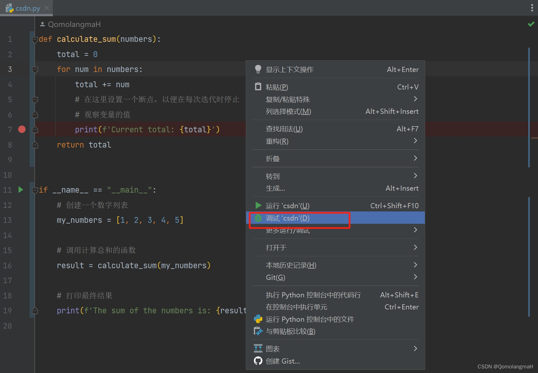Expand the Git(G) submenu

(335, 278)
